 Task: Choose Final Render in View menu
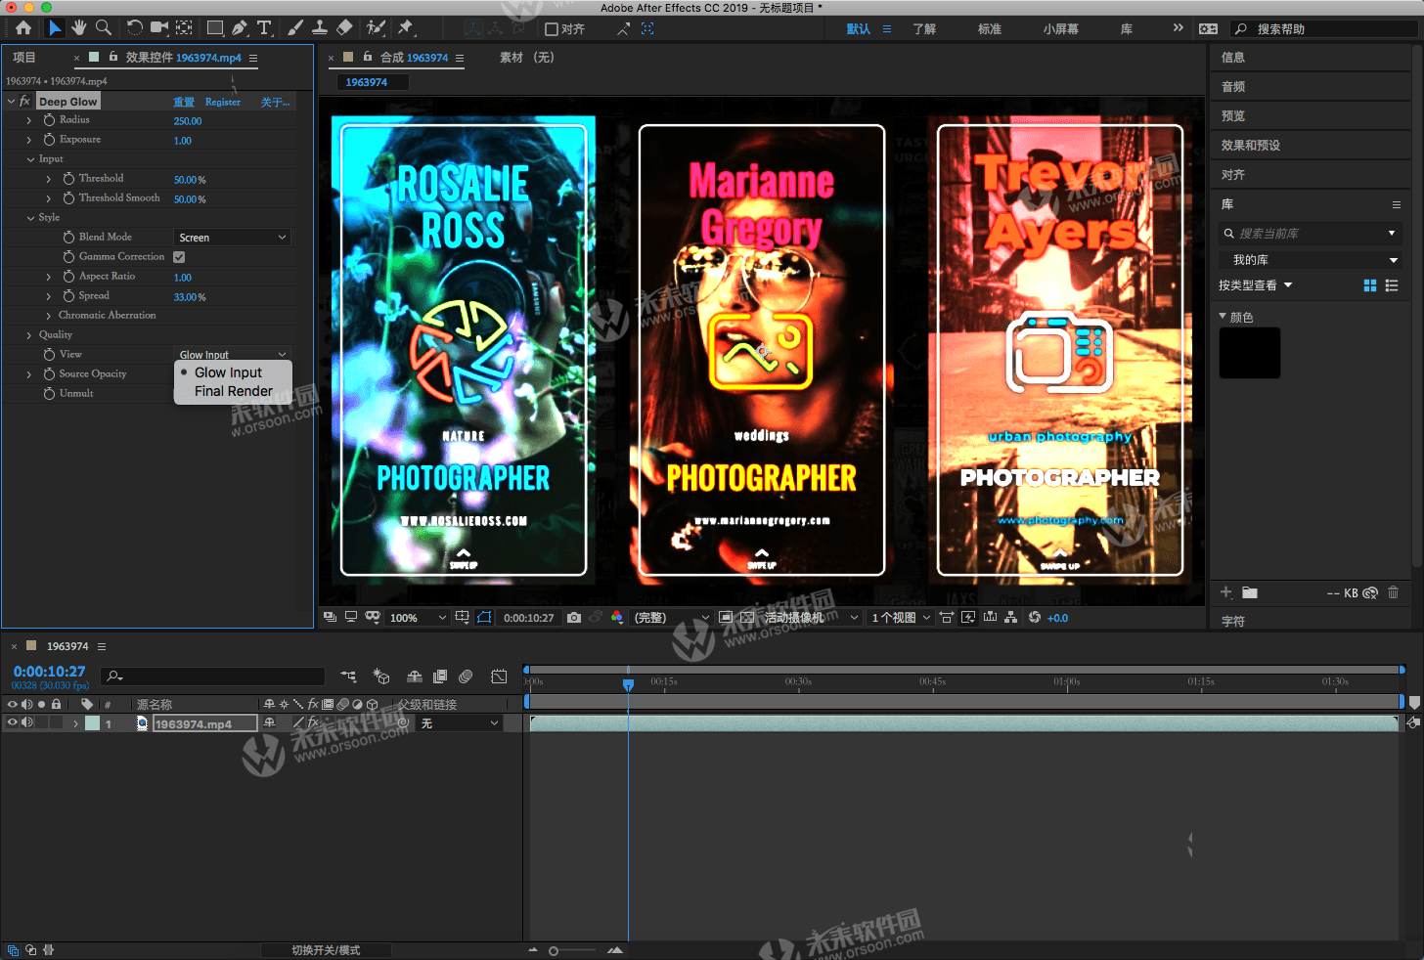pos(233,391)
